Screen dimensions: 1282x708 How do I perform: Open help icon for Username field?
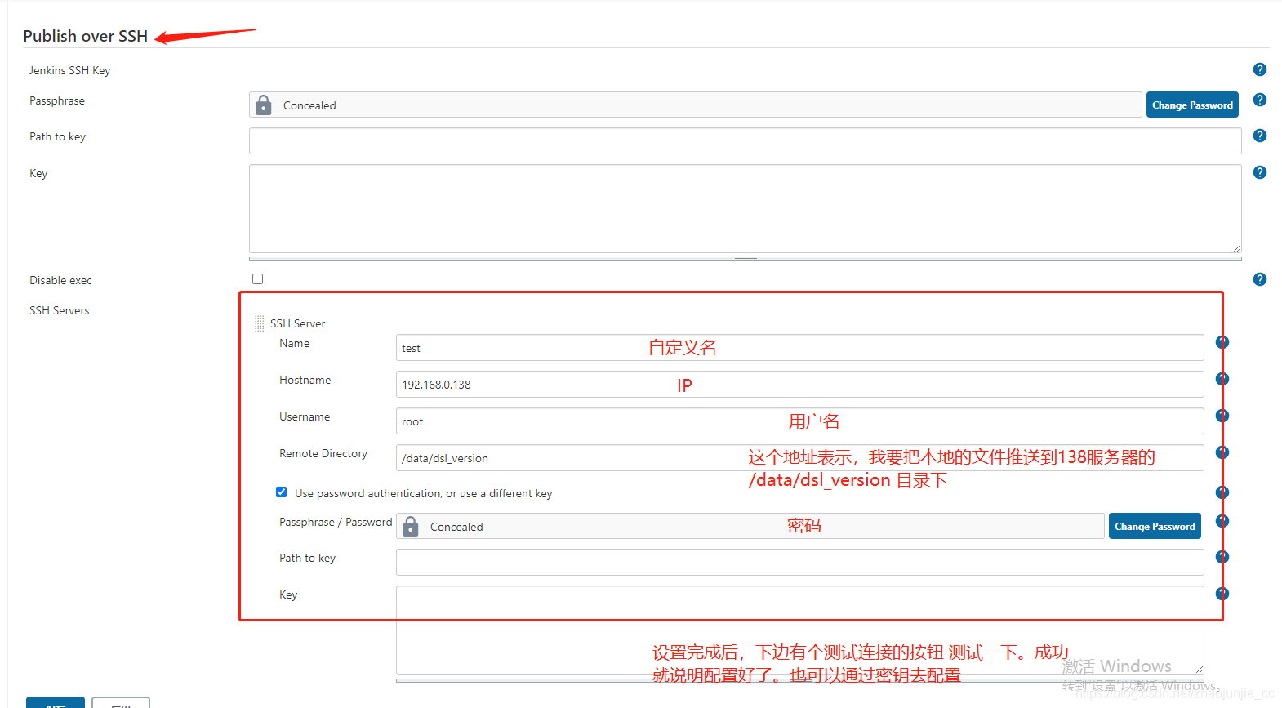tap(1222, 416)
